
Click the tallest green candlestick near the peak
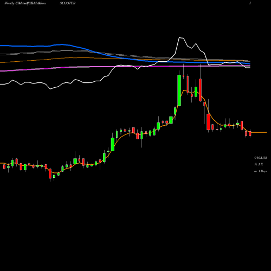[179, 90]
